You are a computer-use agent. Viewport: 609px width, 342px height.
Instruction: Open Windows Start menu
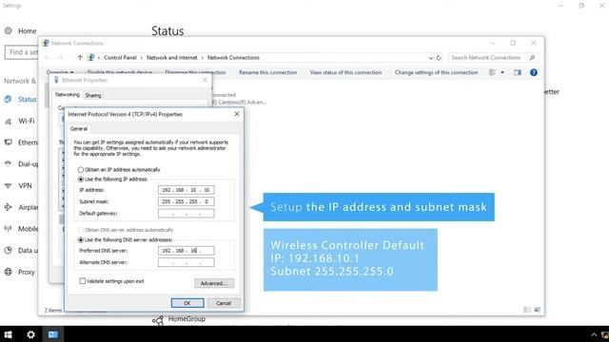[x=9, y=334]
